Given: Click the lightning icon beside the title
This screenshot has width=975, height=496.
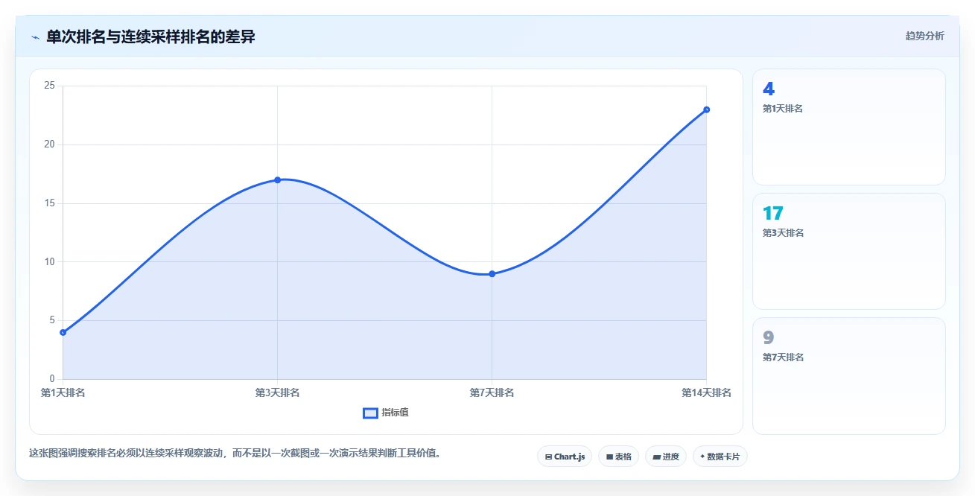Looking at the screenshot, I should tap(35, 36).
